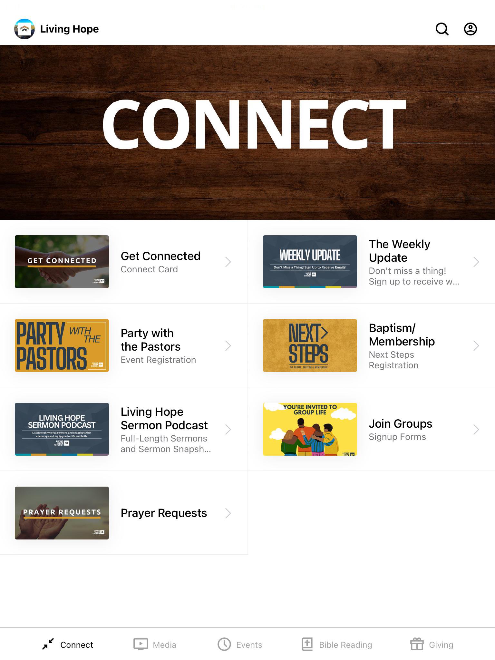Tap the Living Hope logo avatar
Viewport: 495px width, 660px height.
pyautogui.click(x=24, y=29)
